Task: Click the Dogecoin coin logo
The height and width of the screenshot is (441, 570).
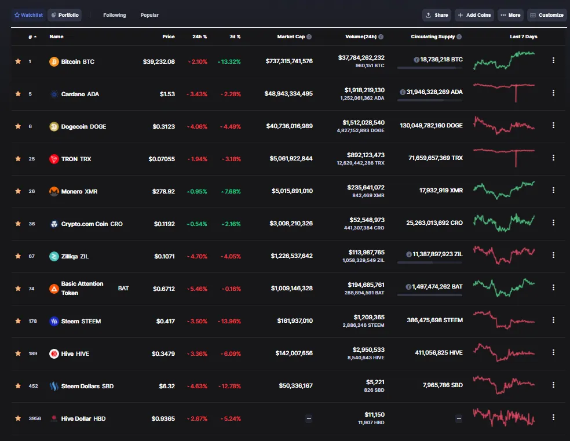Action: point(54,126)
